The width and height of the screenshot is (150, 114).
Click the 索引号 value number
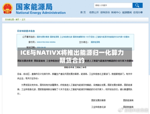(46, 42)
